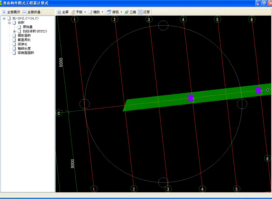This screenshot has width=272, height=199.
Task: Switch to 俯视 top view
Action: pyautogui.click(x=113, y=12)
